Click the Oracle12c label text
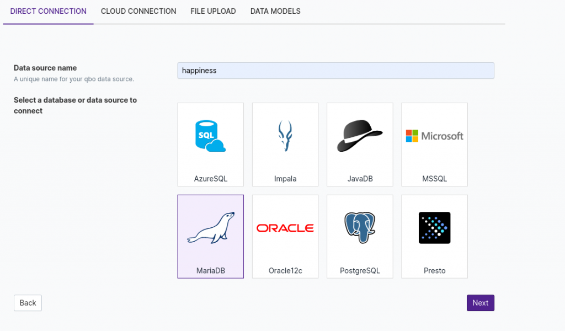Image resolution: width=565 pixels, height=331 pixels. click(285, 271)
